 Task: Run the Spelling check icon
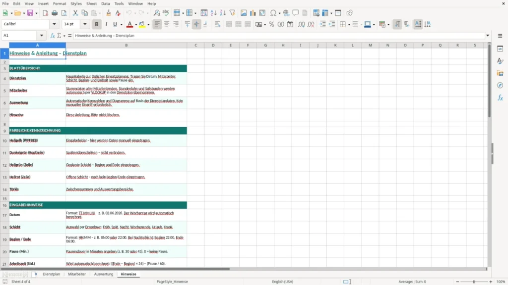166,13
